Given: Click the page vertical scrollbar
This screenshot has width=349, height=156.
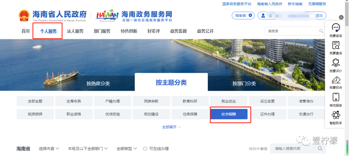Looking at the screenshot, I should (347, 78).
